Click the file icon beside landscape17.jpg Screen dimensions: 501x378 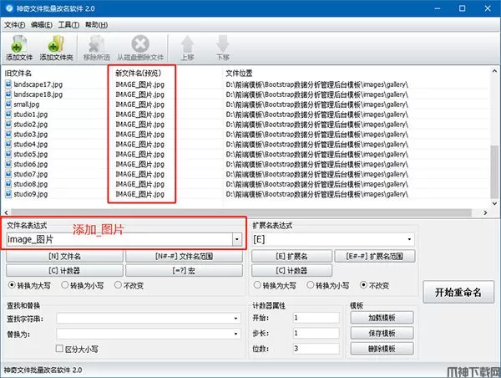(x=8, y=84)
